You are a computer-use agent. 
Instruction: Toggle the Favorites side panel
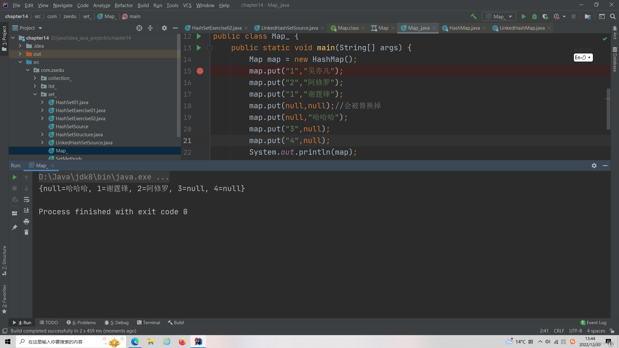click(x=4, y=299)
